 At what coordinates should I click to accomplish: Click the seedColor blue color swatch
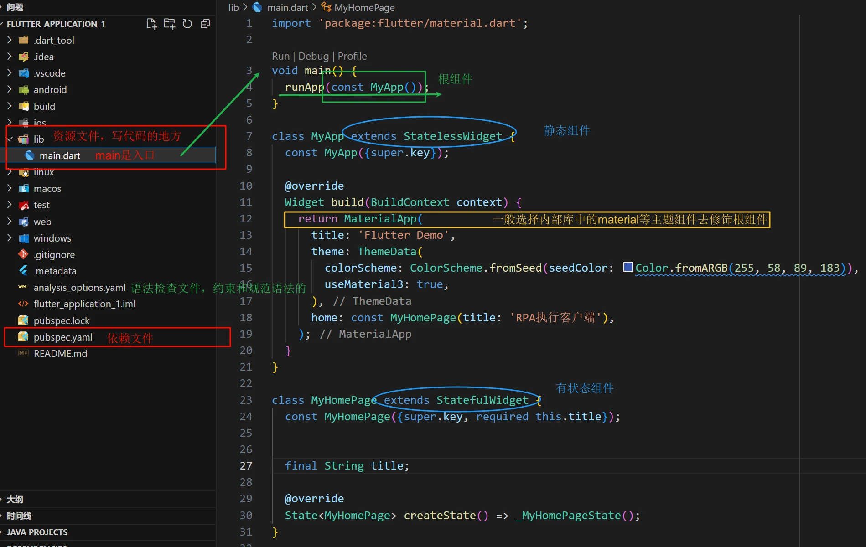point(628,267)
